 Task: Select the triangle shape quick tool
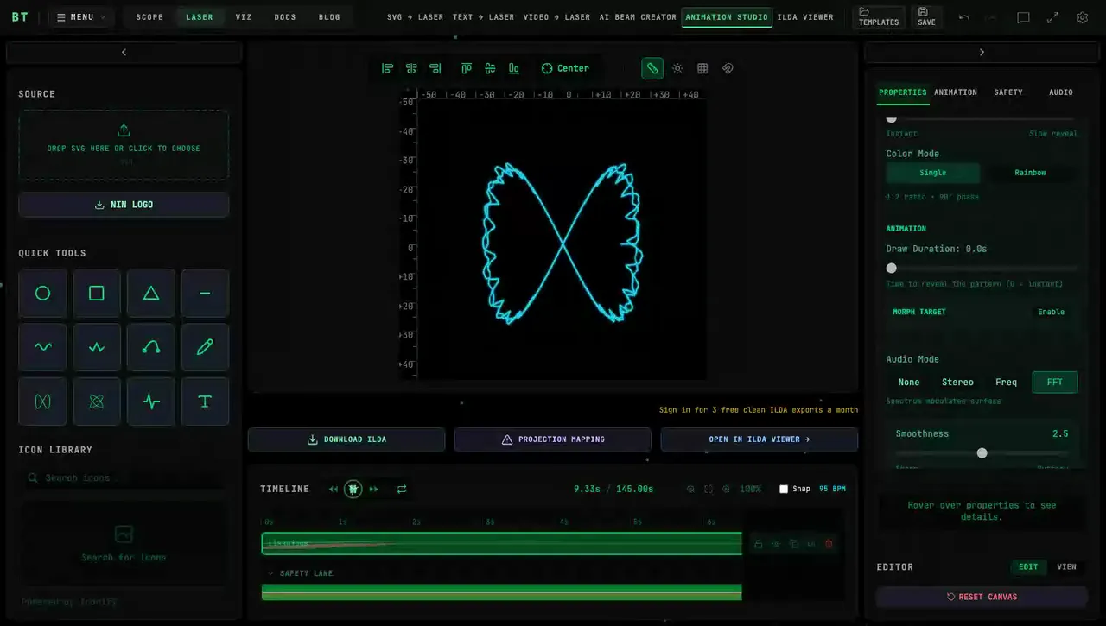pos(151,294)
